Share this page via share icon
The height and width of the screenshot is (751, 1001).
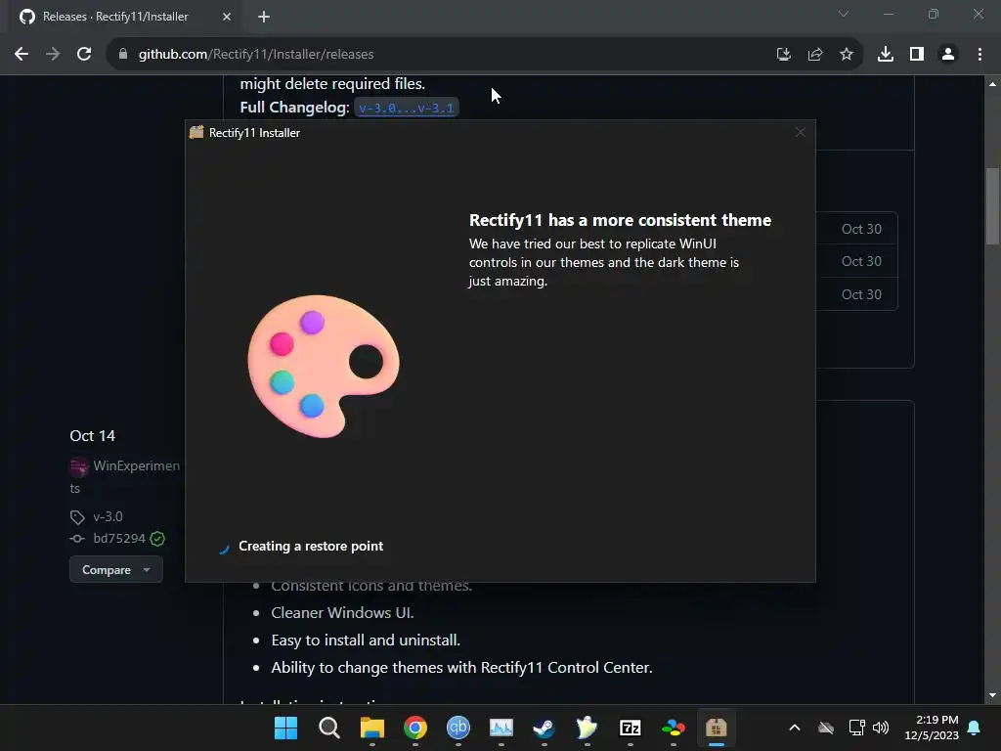tap(814, 55)
